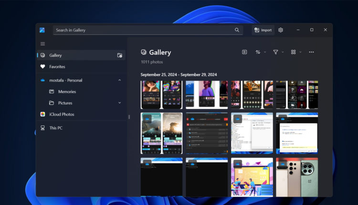Click the September 25, 2024 date range header

click(179, 74)
